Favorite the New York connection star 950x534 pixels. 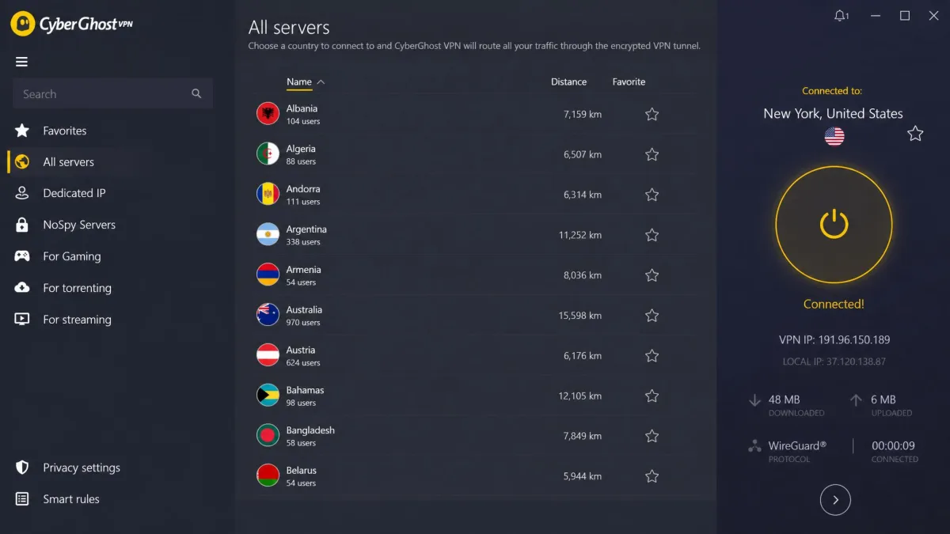pos(915,134)
